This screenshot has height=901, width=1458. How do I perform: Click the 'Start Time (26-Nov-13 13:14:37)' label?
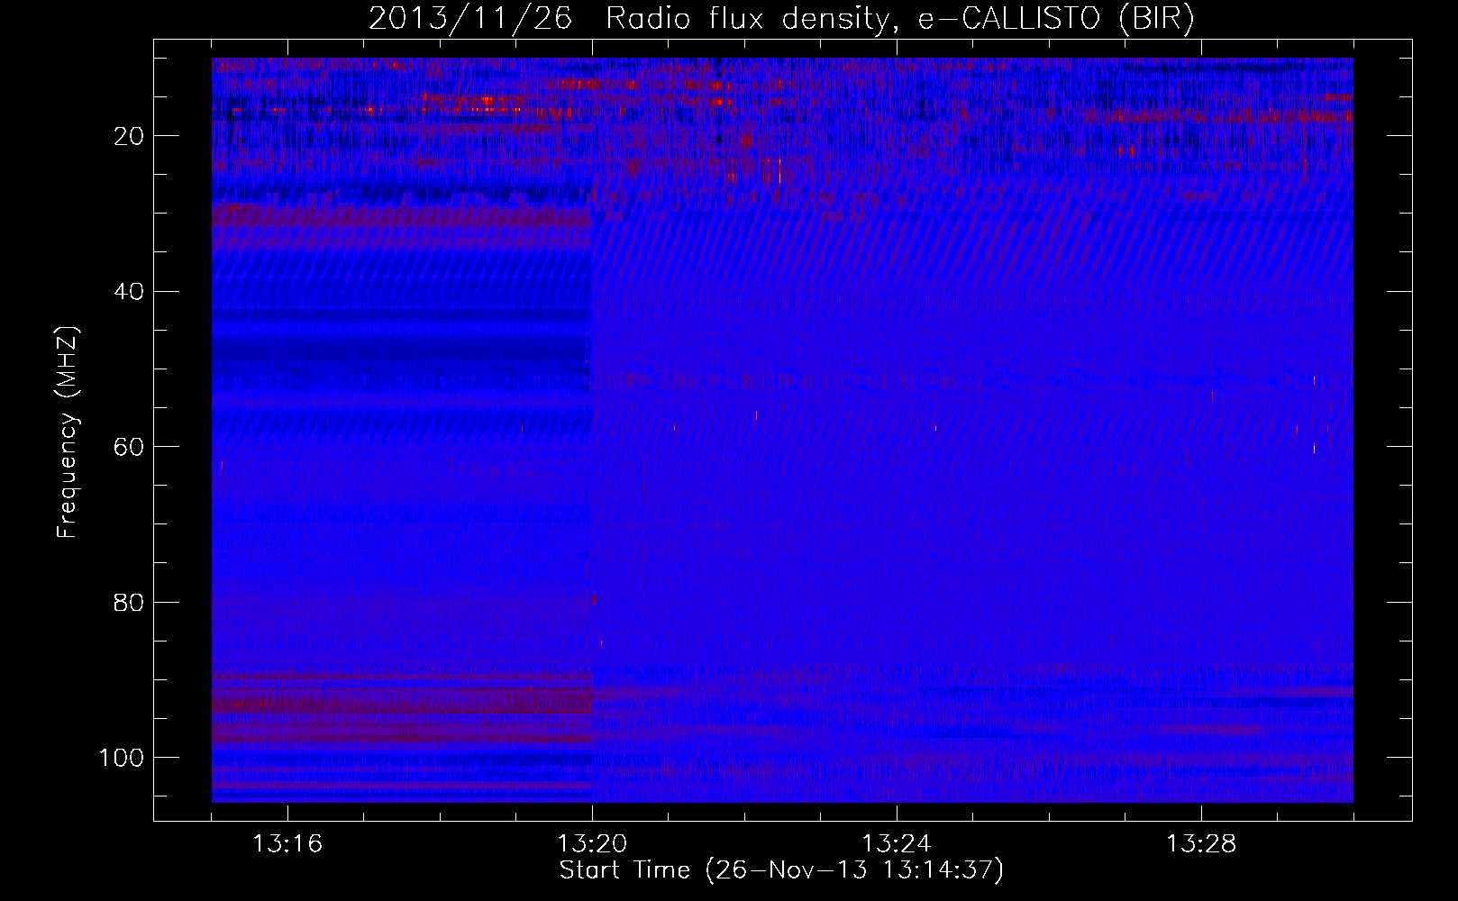[x=781, y=870]
